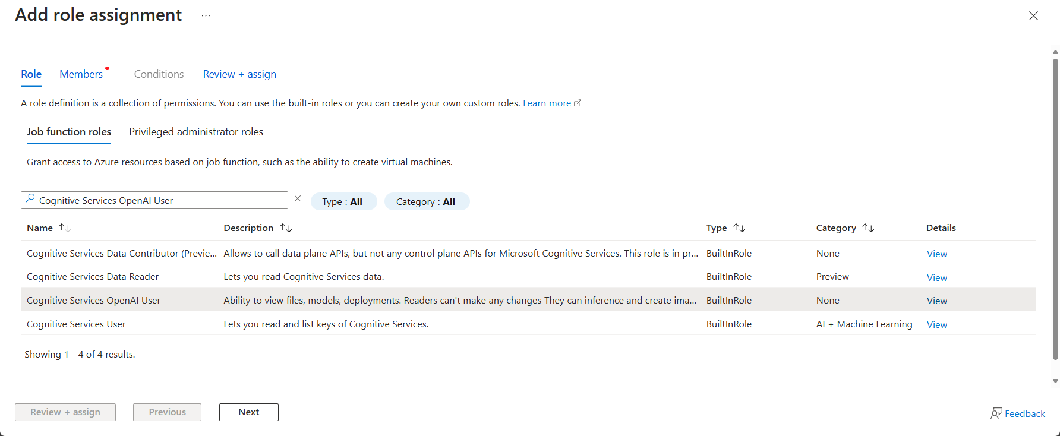Close the Add role assignment pane
The image size is (1060, 436).
tap(1033, 16)
